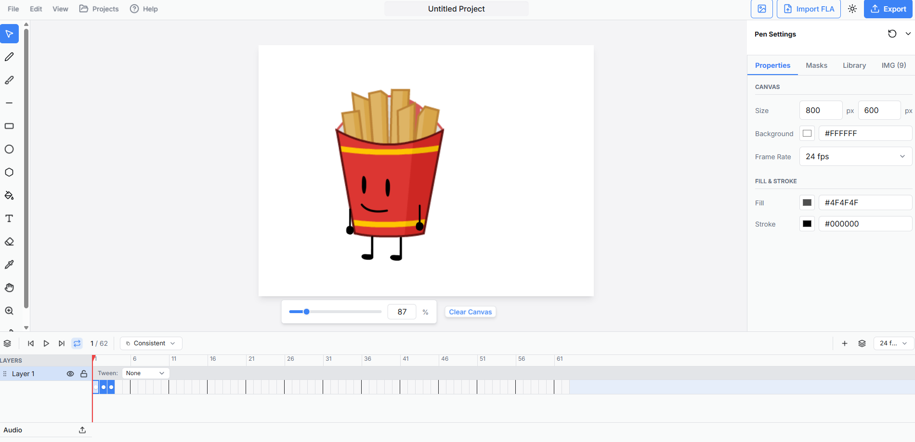Click the canvas height field showing 600
The width and height of the screenshot is (915, 442).
879,110
